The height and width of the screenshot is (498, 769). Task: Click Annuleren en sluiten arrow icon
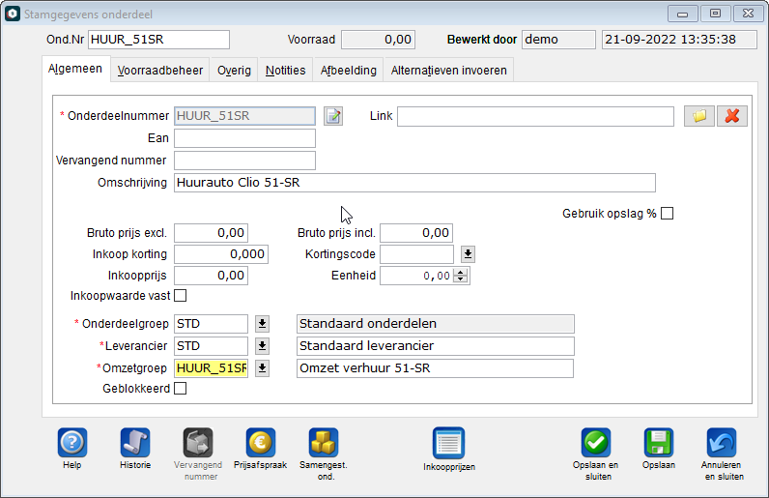click(x=722, y=443)
